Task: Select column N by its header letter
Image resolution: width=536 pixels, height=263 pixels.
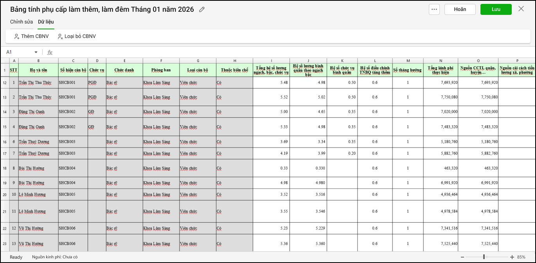Action: 441,61
